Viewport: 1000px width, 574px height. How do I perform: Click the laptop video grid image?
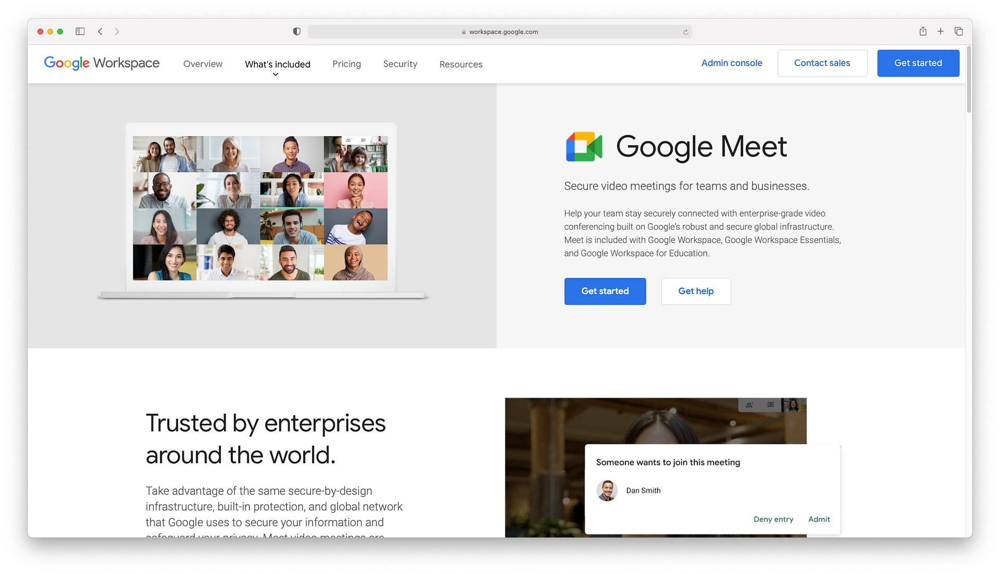pos(260,208)
